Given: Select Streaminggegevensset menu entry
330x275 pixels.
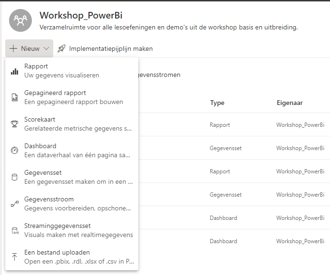Looking at the screenshot, I should tap(72, 230).
